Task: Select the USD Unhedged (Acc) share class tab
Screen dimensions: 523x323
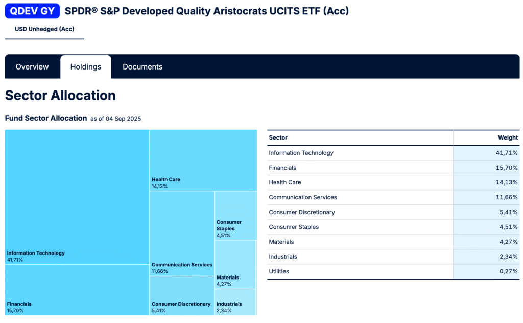Action: click(44, 29)
